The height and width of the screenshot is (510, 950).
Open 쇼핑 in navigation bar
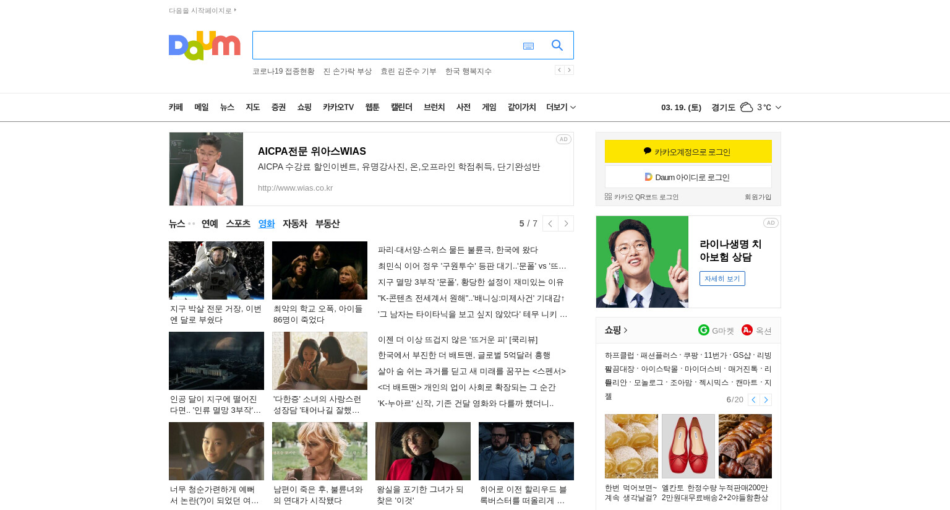coord(304,107)
